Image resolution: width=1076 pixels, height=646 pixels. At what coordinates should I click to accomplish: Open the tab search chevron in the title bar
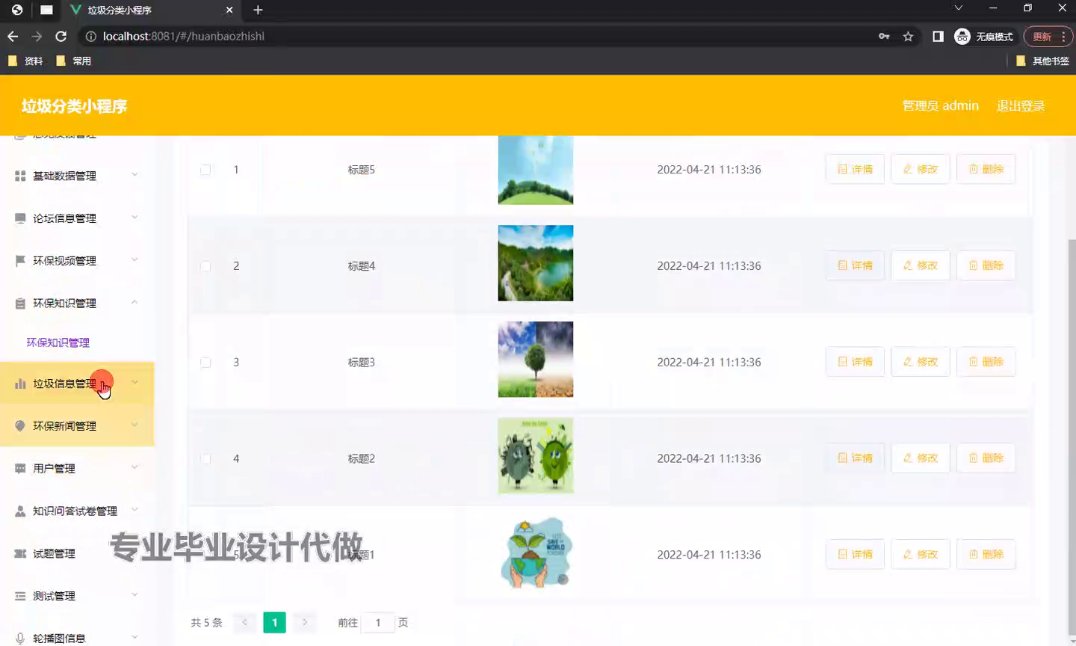959,8
